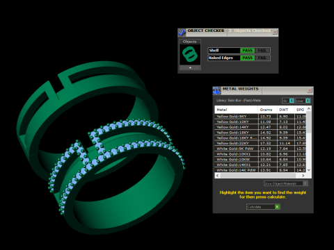Click the green arrow on Calculate
This screenshot has height=250, width=334.
tap(277, 207)
